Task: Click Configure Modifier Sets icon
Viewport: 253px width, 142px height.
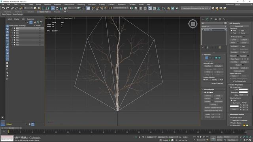Action: [x=220, y=47]
